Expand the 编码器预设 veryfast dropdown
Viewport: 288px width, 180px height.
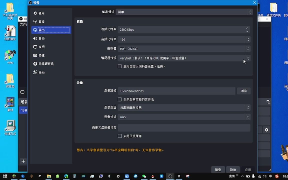[x=184, y=58]
